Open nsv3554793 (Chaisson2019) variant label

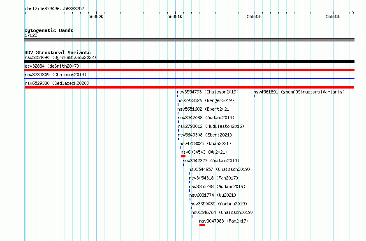coord(208,92)
